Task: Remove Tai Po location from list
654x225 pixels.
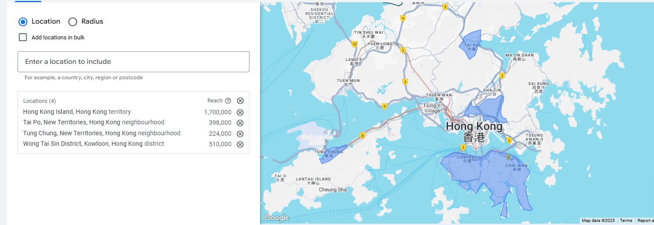Action: tap(240, 123)
